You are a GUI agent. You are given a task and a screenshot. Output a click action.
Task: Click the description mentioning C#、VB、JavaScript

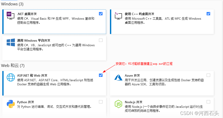click(x=56, y=47)
